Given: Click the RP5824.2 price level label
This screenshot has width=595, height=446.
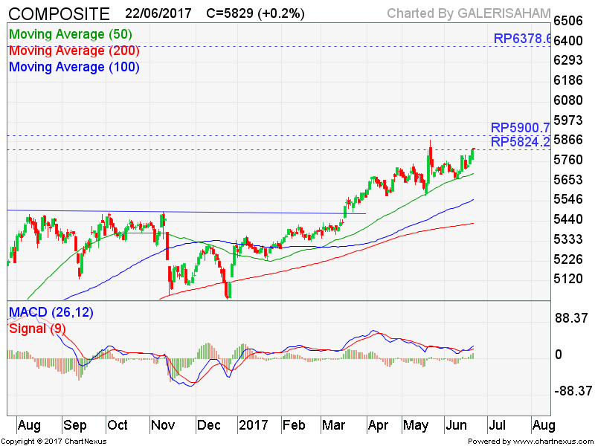Looking at the screenshot, I should (x=520, y=141).
